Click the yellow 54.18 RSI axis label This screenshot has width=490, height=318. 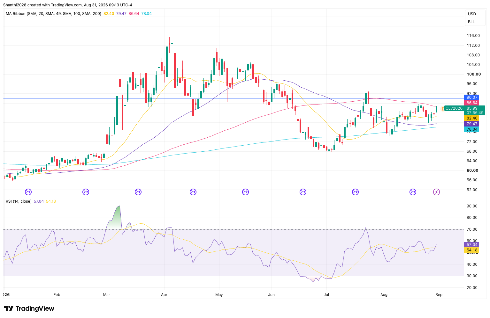(471, 250)
